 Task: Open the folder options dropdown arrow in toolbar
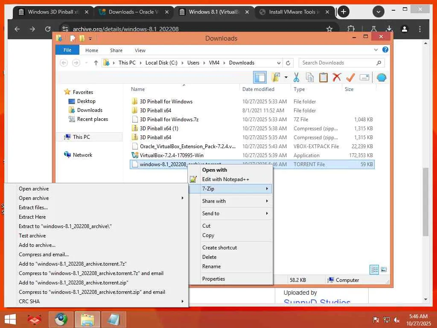point(286,77)
